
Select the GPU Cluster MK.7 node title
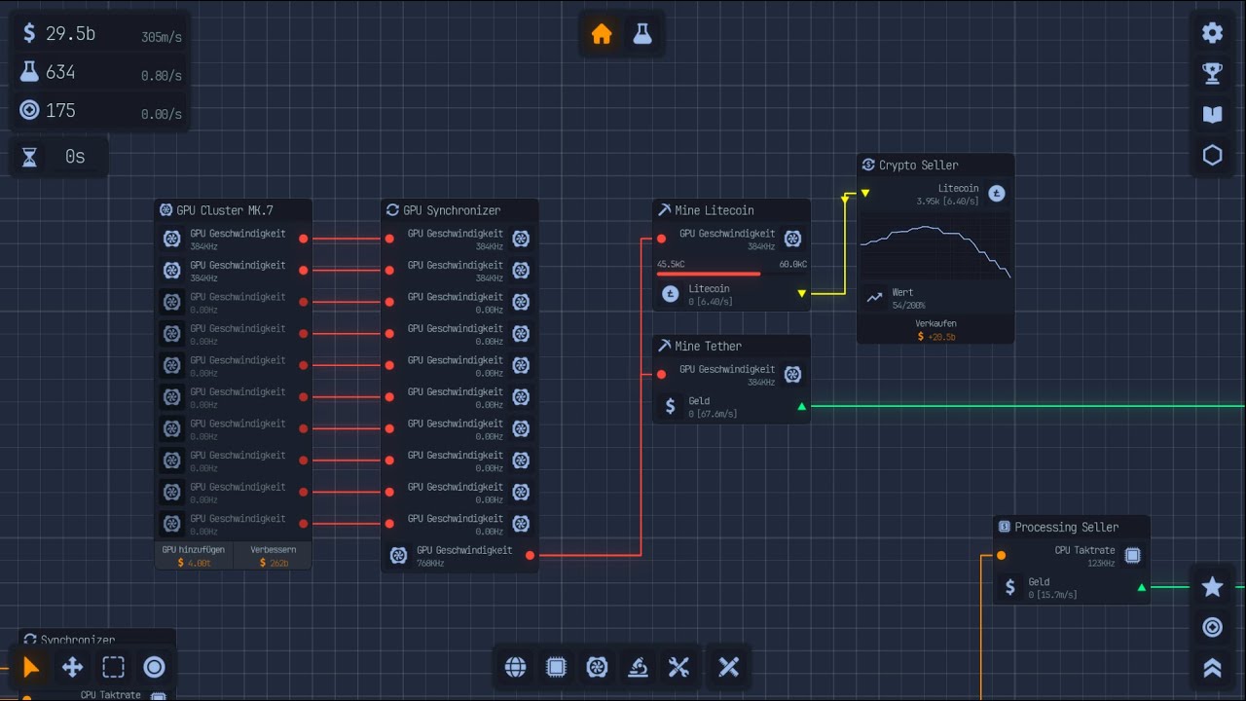pos(224,210)
